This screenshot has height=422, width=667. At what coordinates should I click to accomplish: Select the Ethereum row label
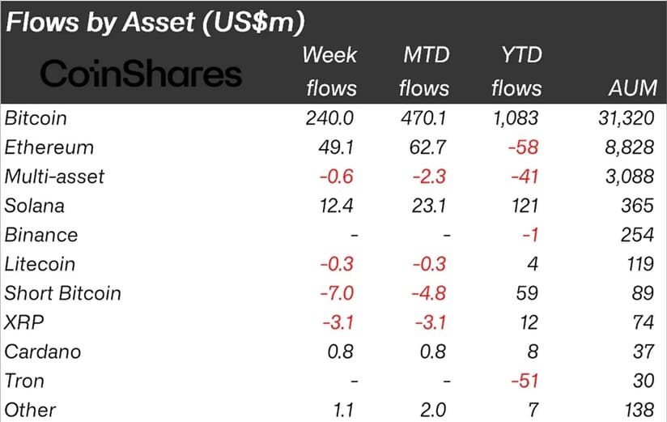click(49, 147)
